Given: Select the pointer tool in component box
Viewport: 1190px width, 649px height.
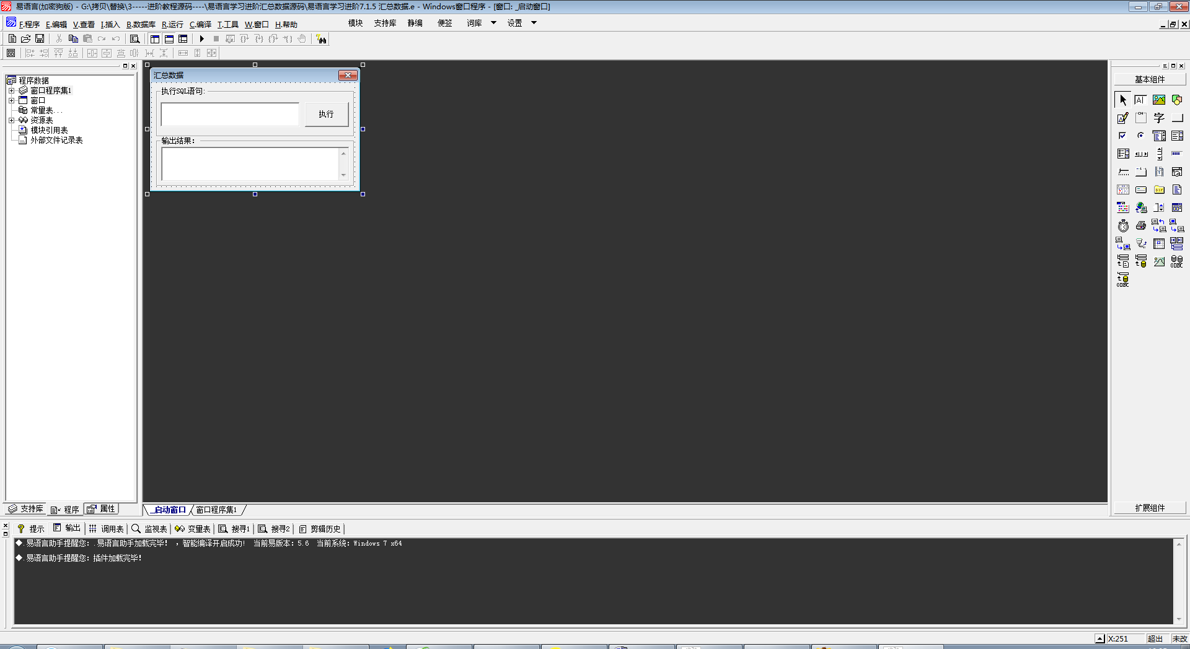Looking at the screenshot, I should click(x=1123, y=100).
